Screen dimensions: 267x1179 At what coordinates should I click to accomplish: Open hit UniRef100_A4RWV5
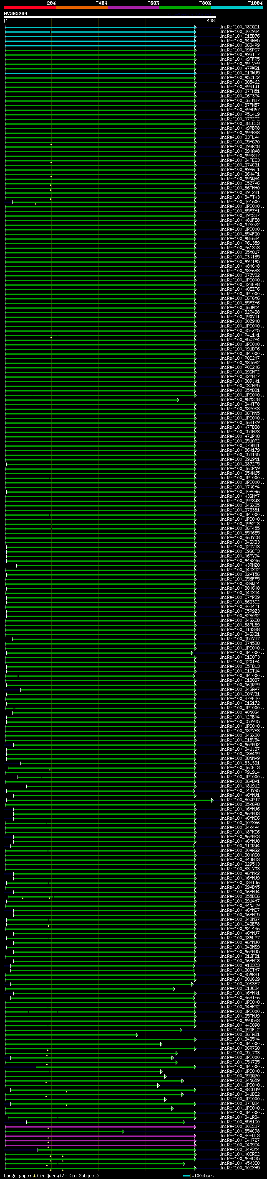click(x=239, y=41)
